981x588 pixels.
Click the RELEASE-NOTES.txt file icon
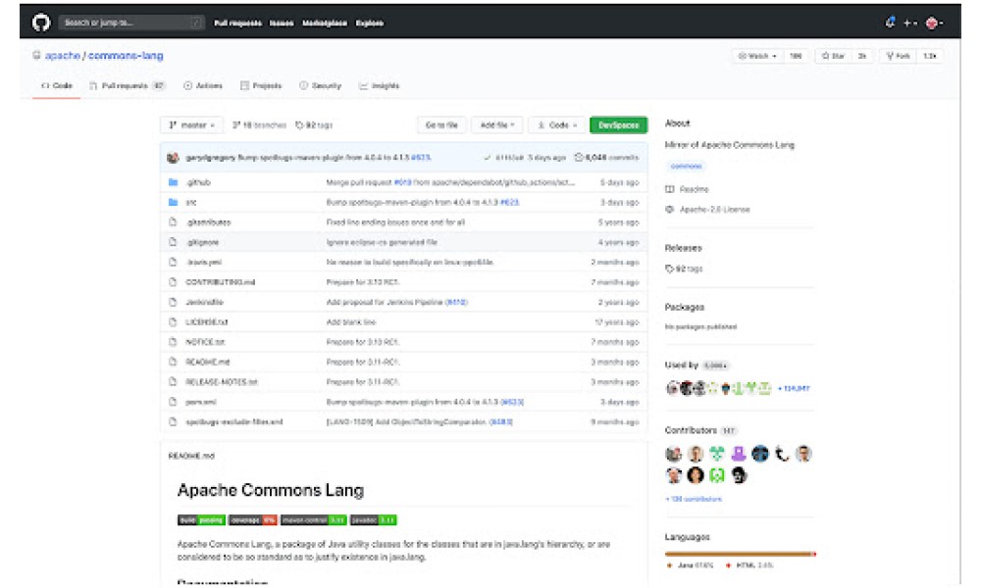point(174,382)
